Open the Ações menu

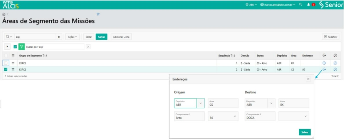pos(72,37)
